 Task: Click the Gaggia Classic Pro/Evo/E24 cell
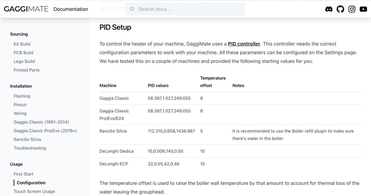[x=114, y=115]
